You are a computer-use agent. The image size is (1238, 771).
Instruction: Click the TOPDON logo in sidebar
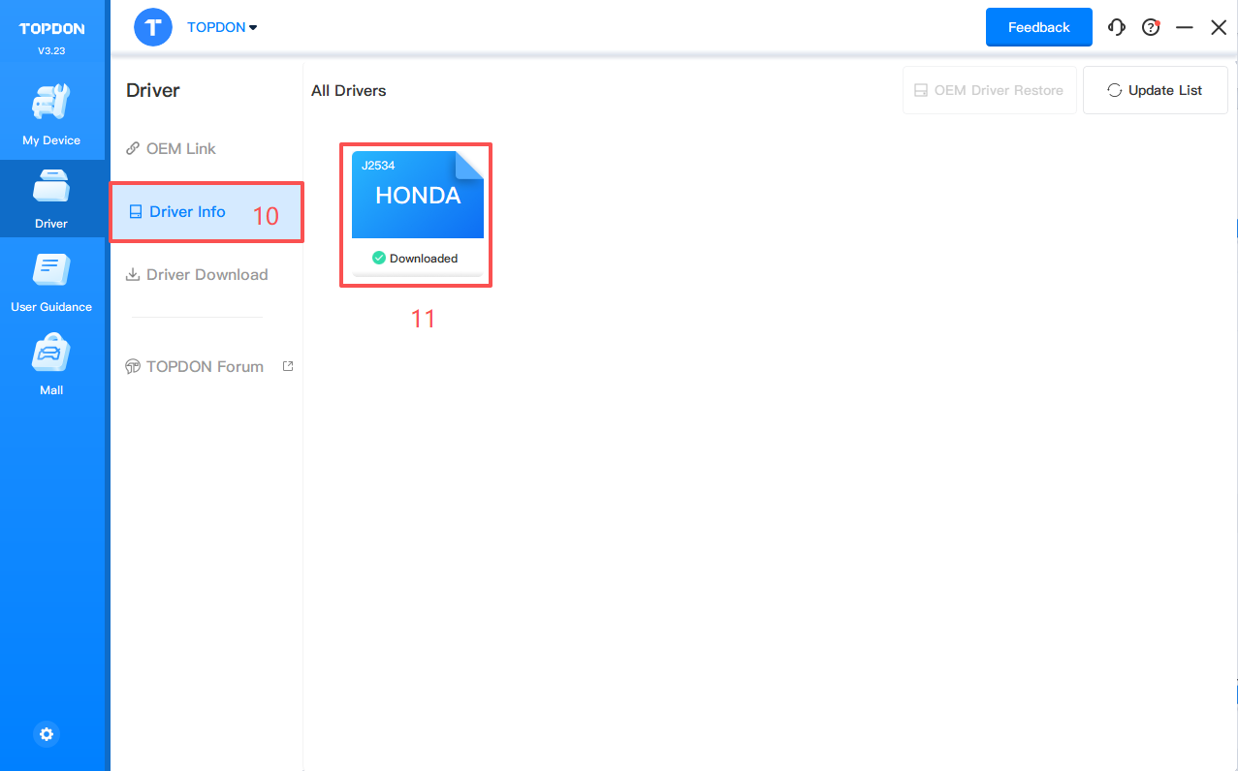pos(52,29)
